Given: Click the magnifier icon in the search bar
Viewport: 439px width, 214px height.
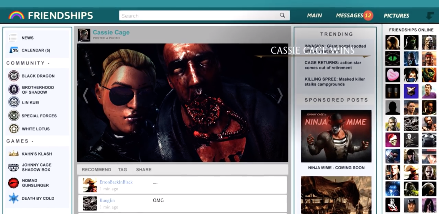Looking at the screenshot, I should point(282,15).
